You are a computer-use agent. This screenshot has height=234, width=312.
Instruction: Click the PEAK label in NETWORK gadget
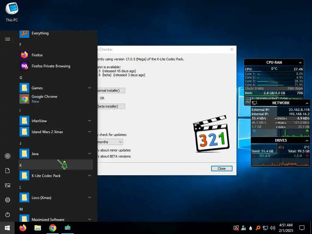tap(281, 123)
